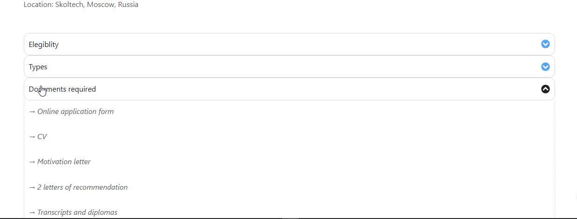Click the word Skoltech in location line
This screenshot has width=577, height=219.
[x=70, y=5]
